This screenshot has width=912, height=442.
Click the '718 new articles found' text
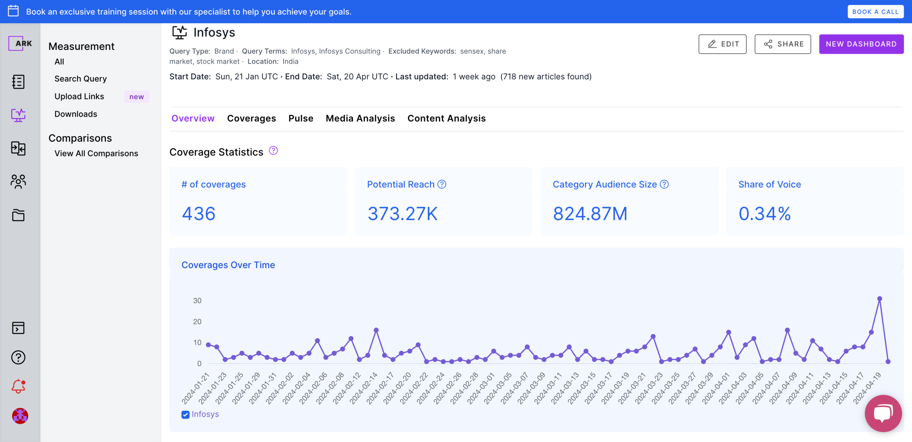(546, 77)
